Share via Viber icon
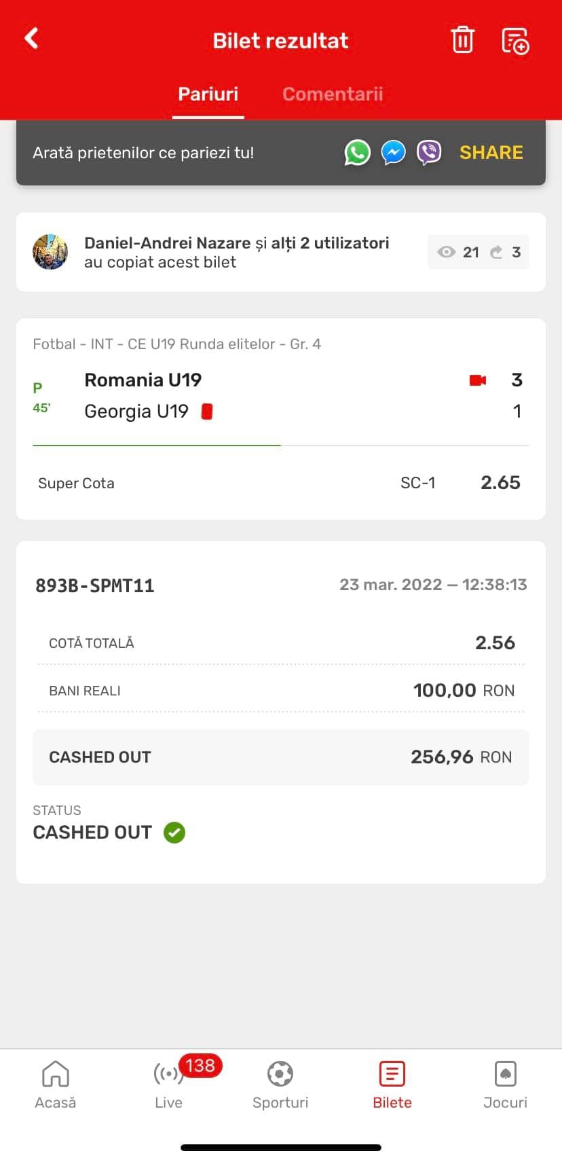 [x=429, y=153]
